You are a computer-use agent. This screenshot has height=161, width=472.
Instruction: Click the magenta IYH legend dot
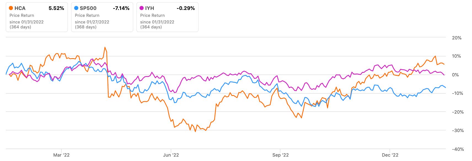142,8
